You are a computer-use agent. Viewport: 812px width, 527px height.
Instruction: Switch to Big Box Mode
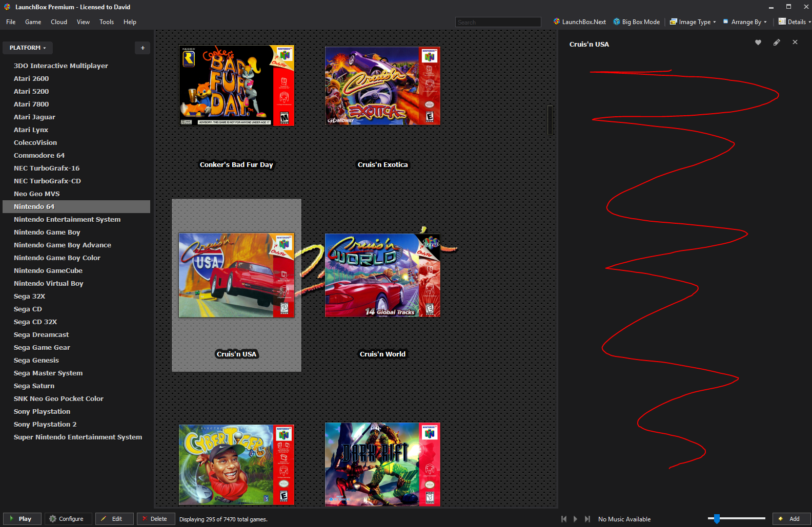636,22
